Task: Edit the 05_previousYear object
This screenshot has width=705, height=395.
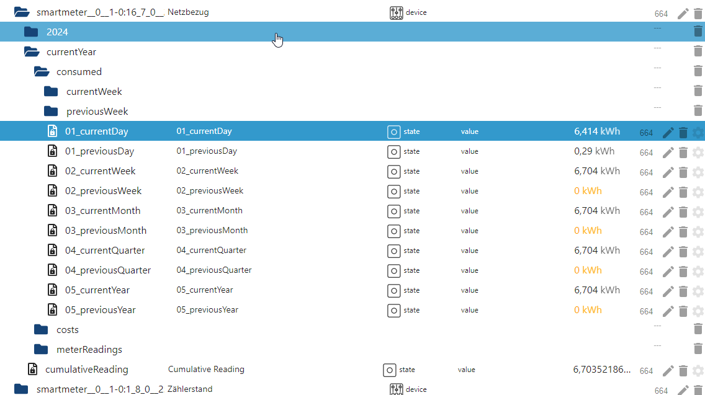Action: 668,311
